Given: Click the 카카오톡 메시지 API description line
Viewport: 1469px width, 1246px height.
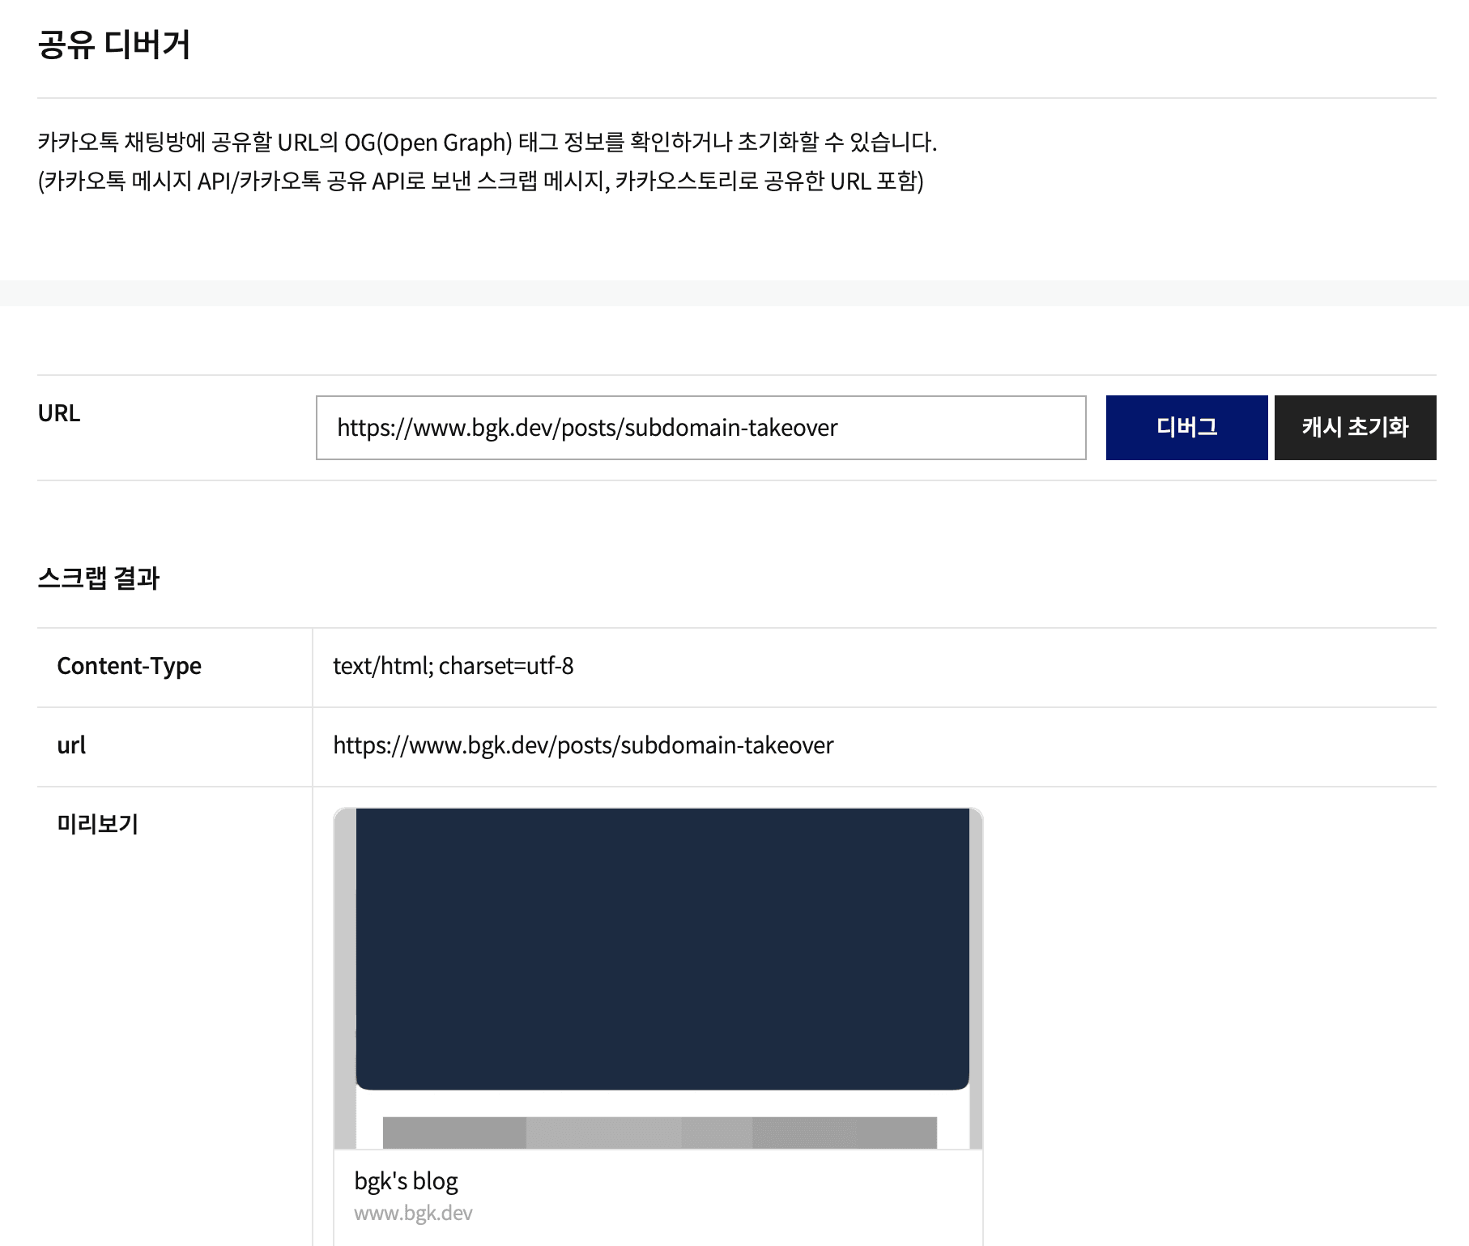Looking at the screenshot, I should (480, 181).
